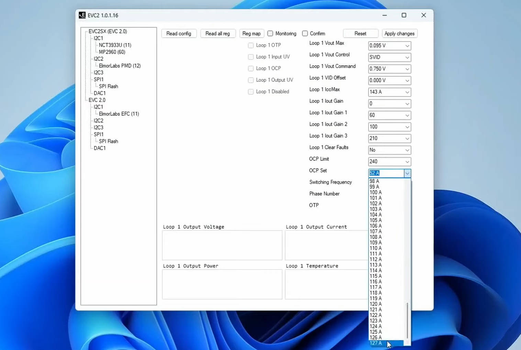Click the Loop 1 Disabled checkbox
521x350 pixels.
tap(251, 92)
